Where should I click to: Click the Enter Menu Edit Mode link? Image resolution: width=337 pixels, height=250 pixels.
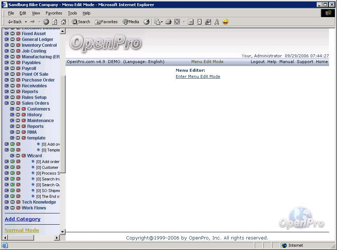coord(198,76)
